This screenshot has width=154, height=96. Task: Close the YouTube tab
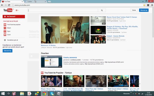click(22, 2)
